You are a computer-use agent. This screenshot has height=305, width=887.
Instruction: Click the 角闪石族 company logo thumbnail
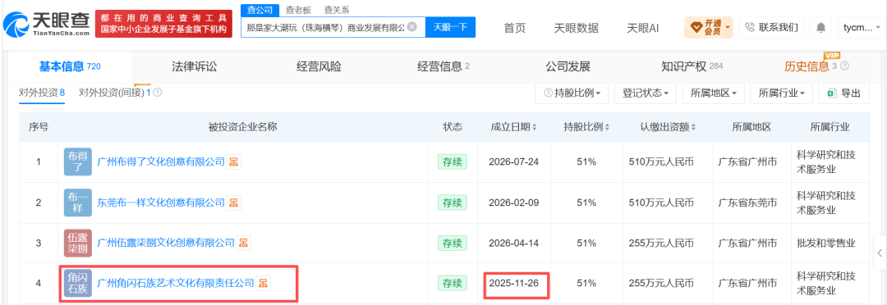[77, 283]
